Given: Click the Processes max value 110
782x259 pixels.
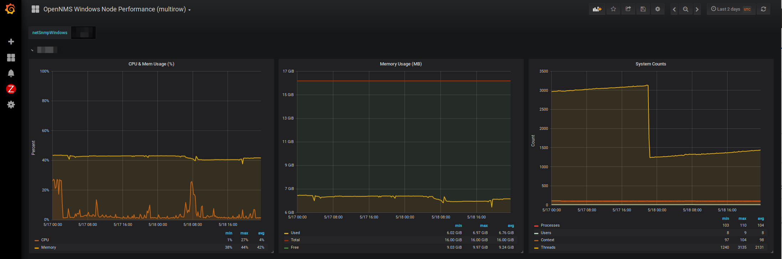Looking at the screenshot, I should pos(743,226).
